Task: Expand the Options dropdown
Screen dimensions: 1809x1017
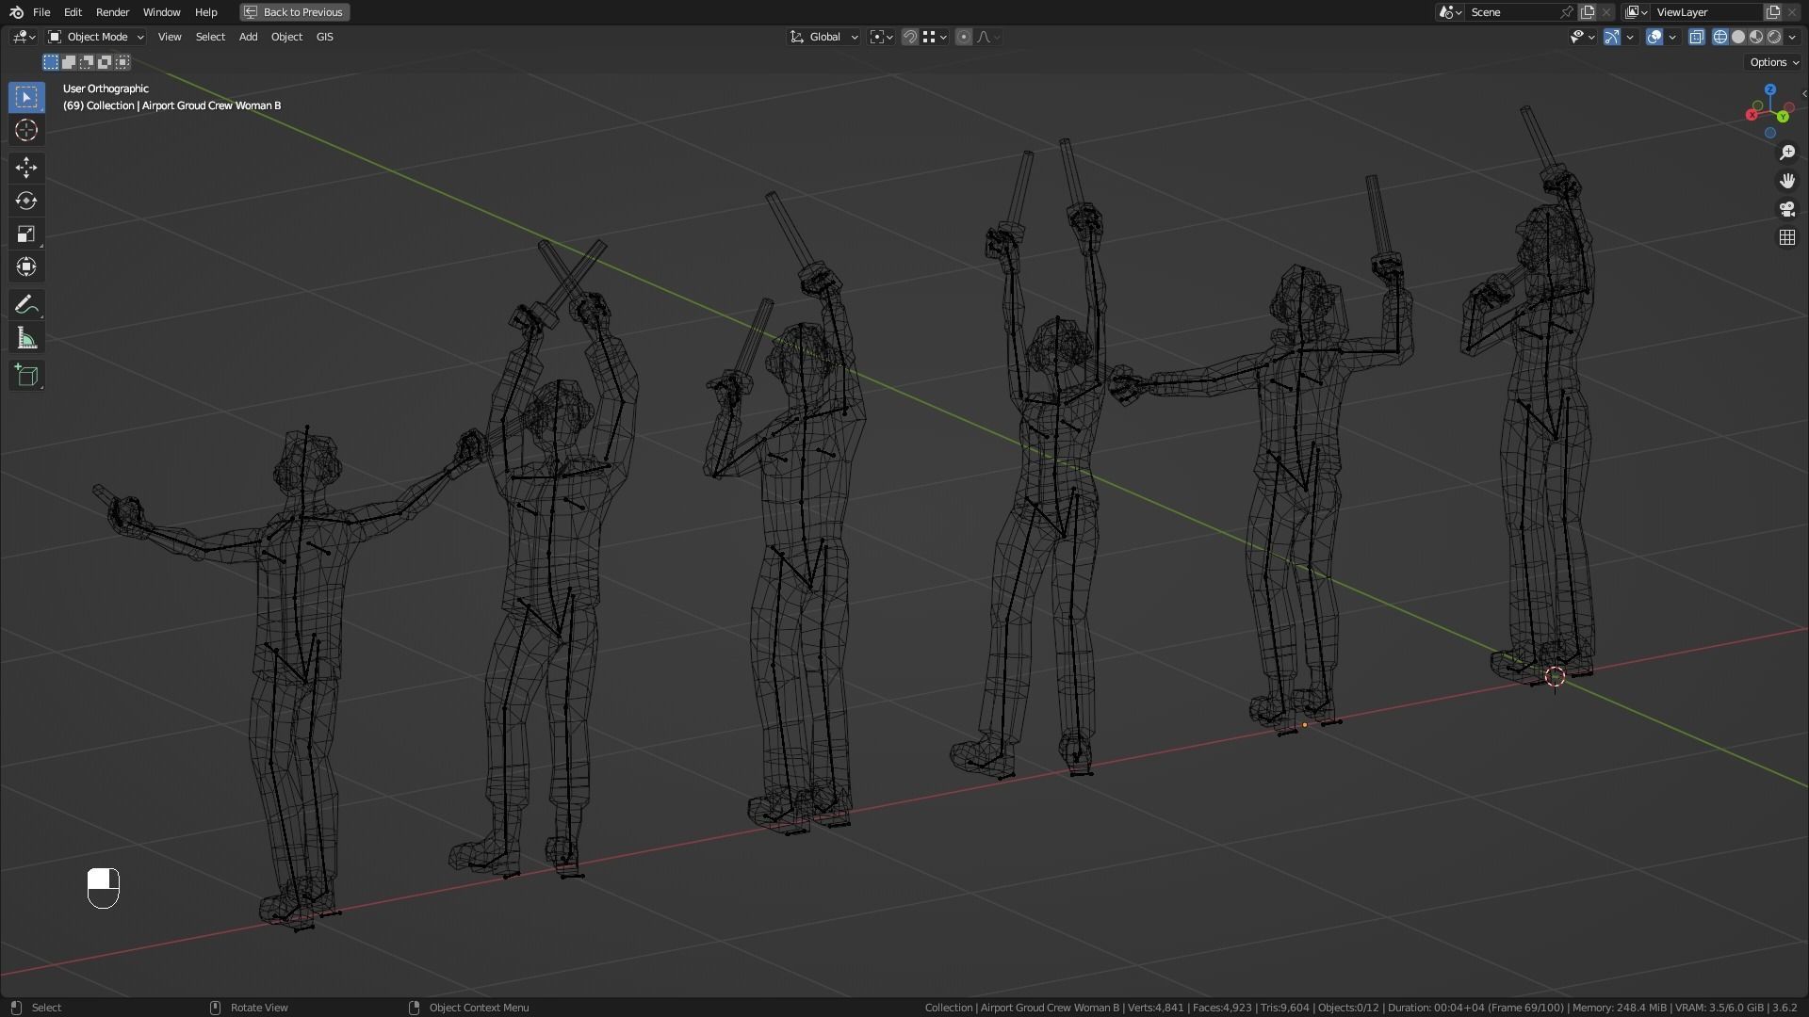Action: point(1774,62)
